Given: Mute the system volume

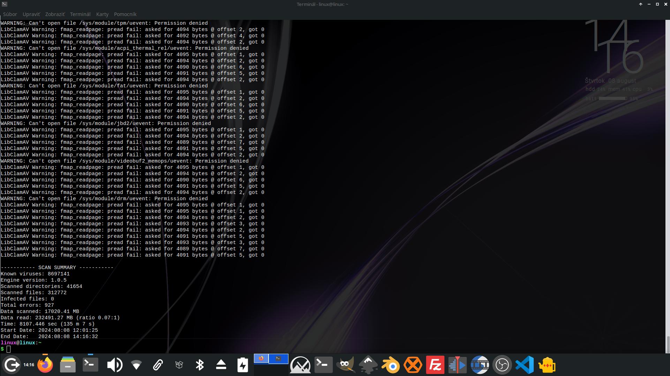Looking at the screenshot, I should tap(115, 365).
